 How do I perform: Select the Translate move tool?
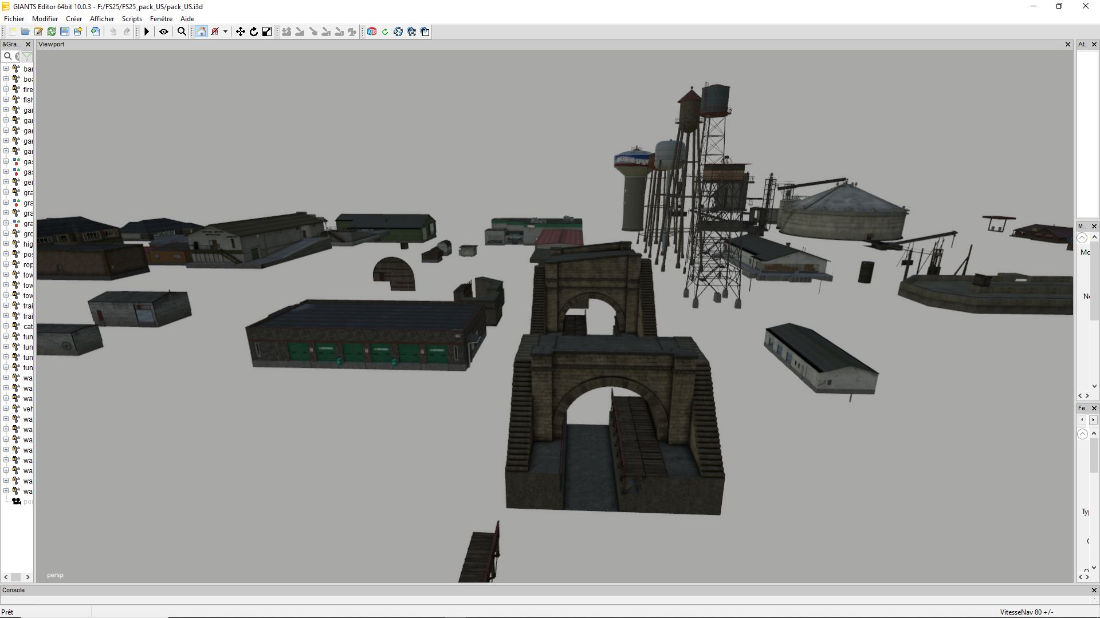[x=241, y=31]
